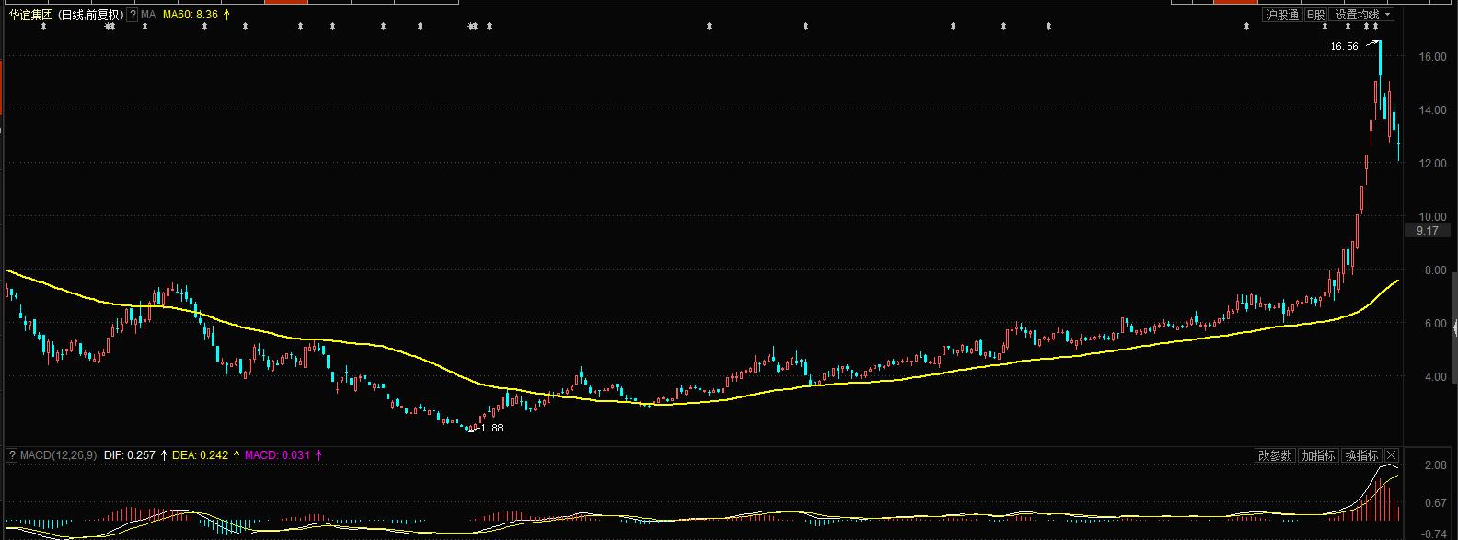The image size is (1458, 540).
Task: Click the 0.67 MACD axis label
Action: 1434,503
